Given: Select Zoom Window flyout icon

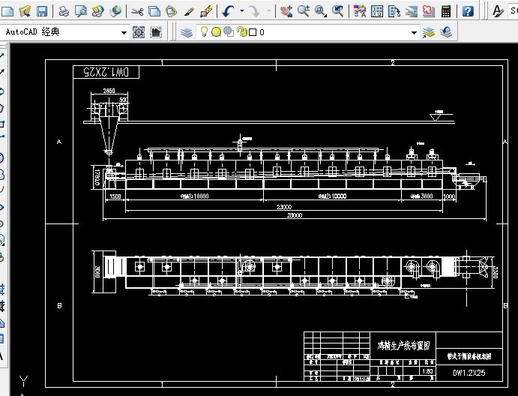Looking at the screenshot, I should point(320,11).
